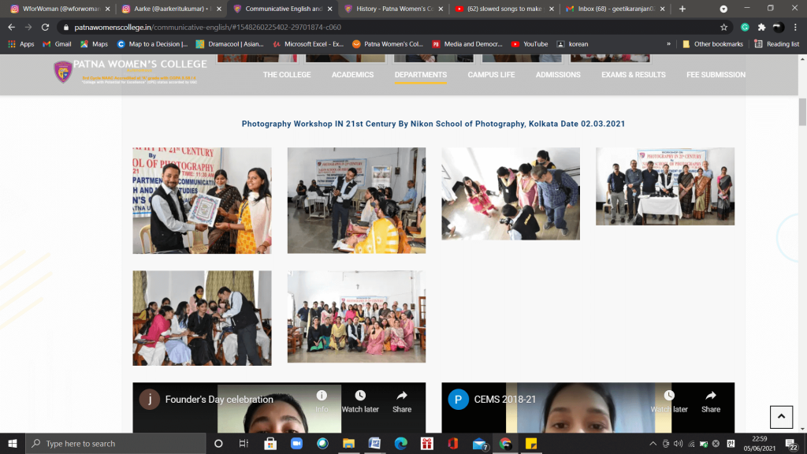
Task: Click the scroll-to-top arrow button
Action: click(780, 417)
